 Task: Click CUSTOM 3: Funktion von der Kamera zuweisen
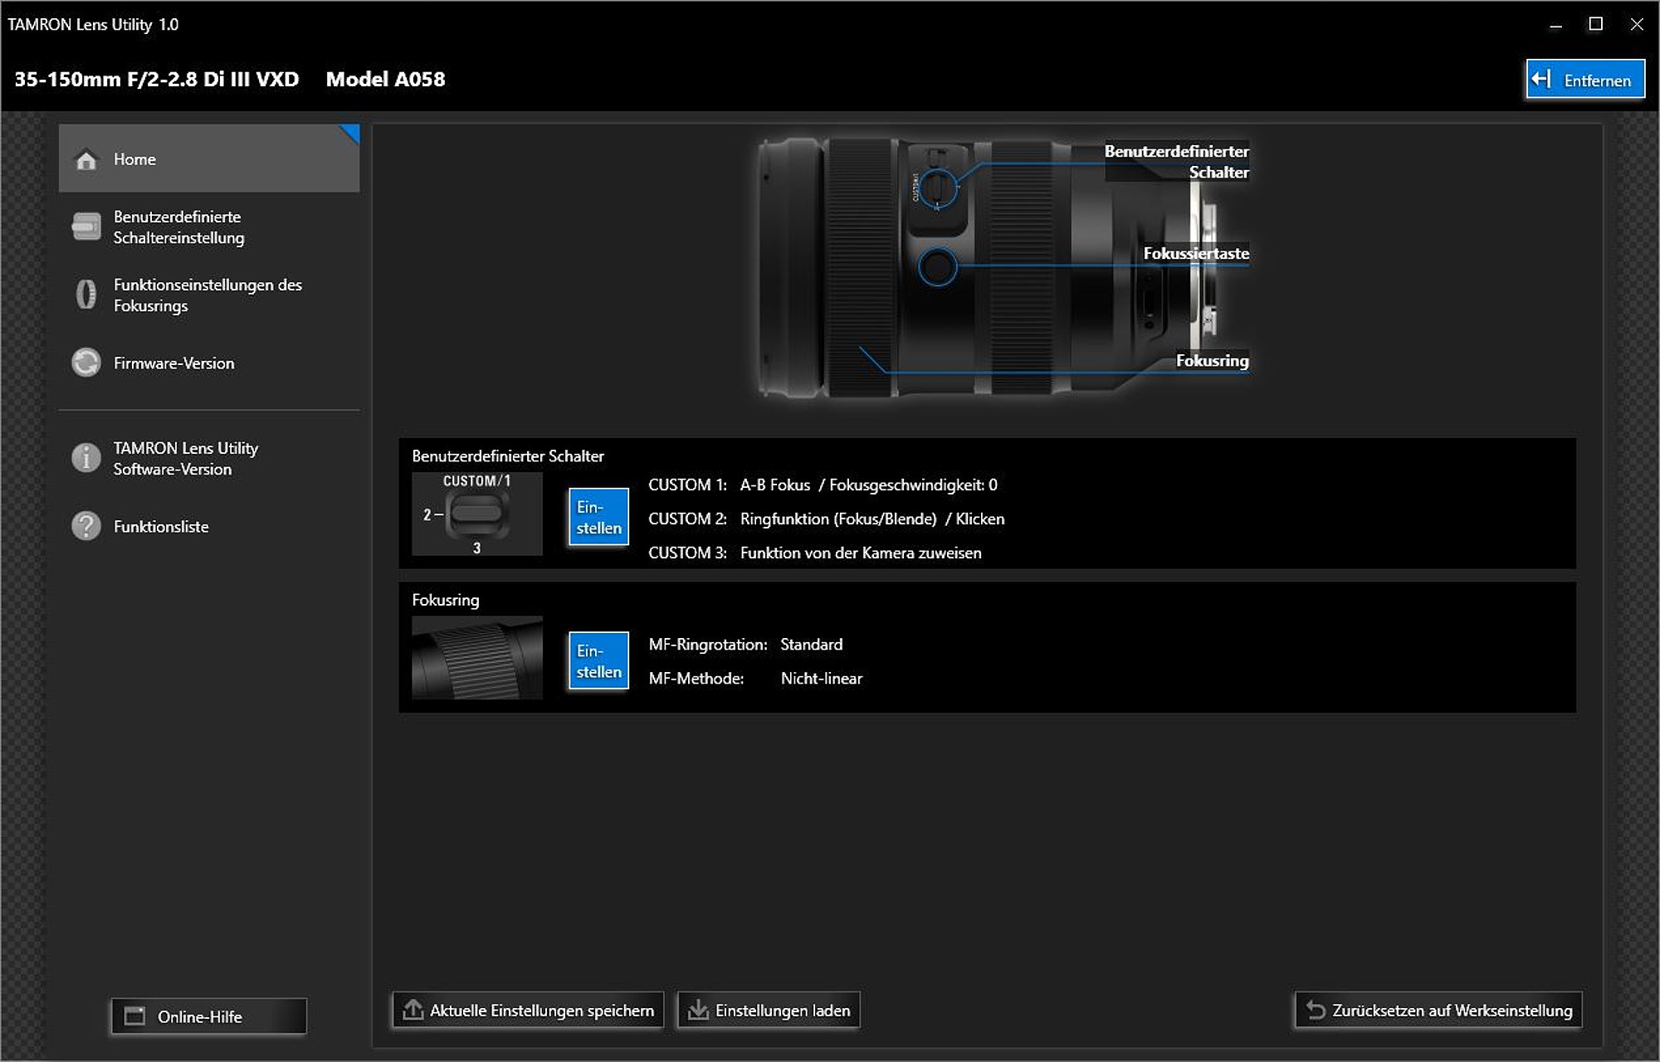point(814,553)
